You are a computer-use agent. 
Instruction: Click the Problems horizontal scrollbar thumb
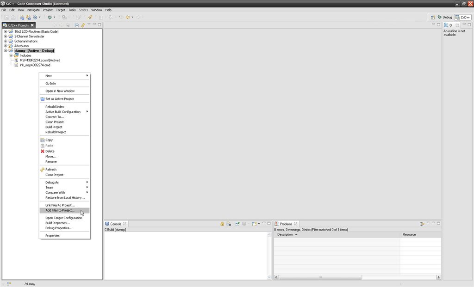tap(320, 277)
